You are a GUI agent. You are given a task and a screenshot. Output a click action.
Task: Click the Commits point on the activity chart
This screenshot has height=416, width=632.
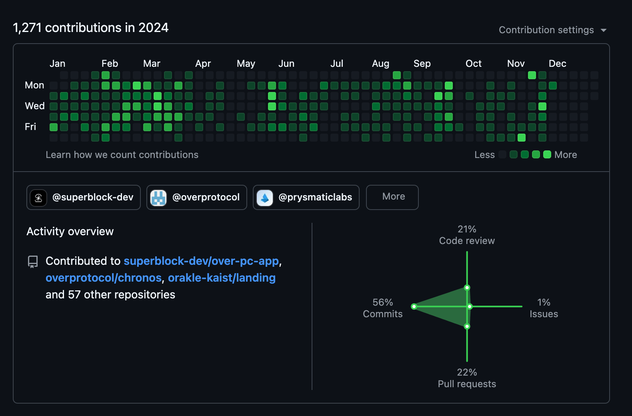coord(414,306)
